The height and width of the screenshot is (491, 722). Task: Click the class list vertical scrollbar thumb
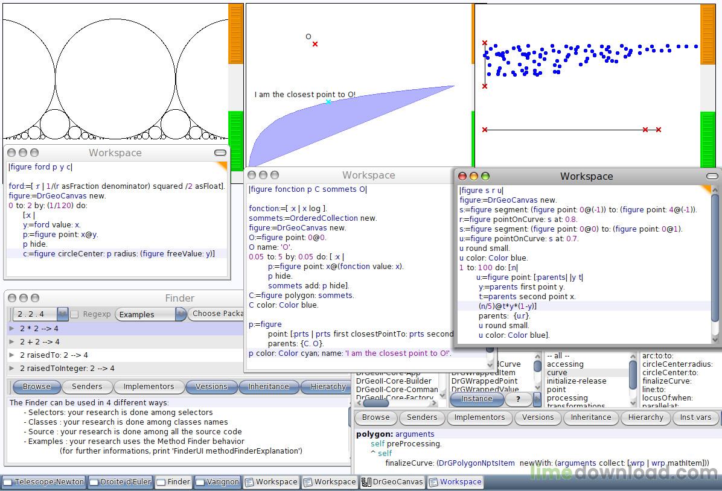pos(537,366)
